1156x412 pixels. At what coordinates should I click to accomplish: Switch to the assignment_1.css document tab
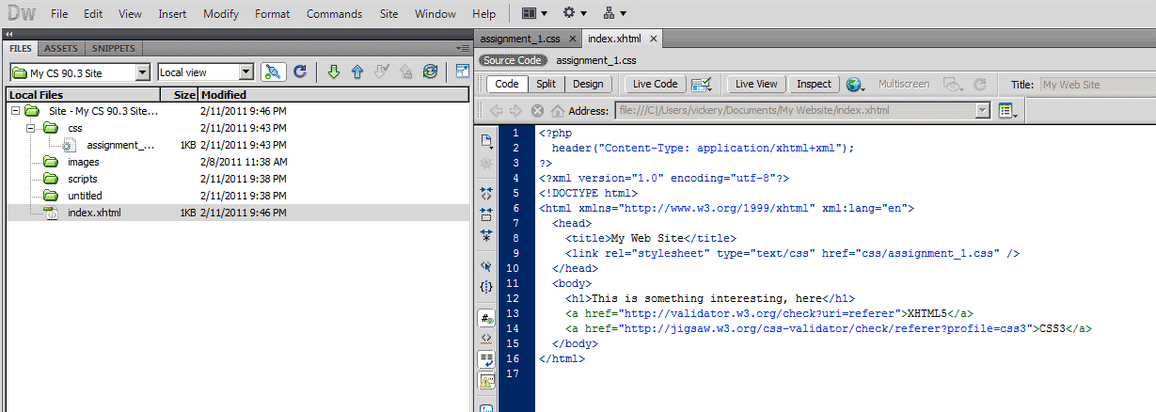tap(520, 39)
